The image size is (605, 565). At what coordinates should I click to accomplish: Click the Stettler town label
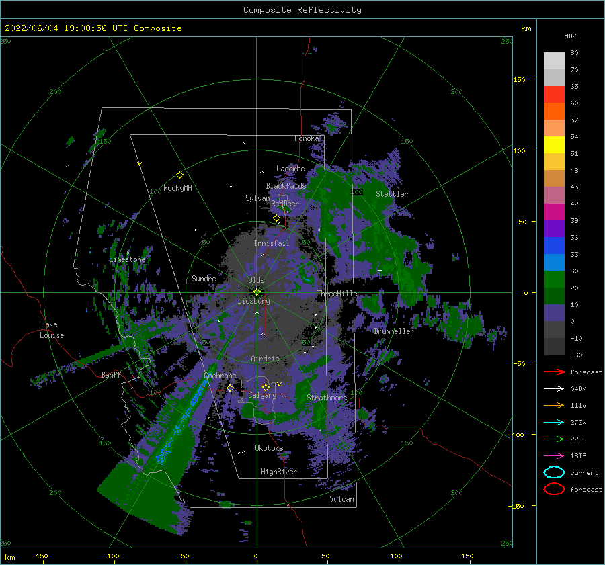coord(392,194)
